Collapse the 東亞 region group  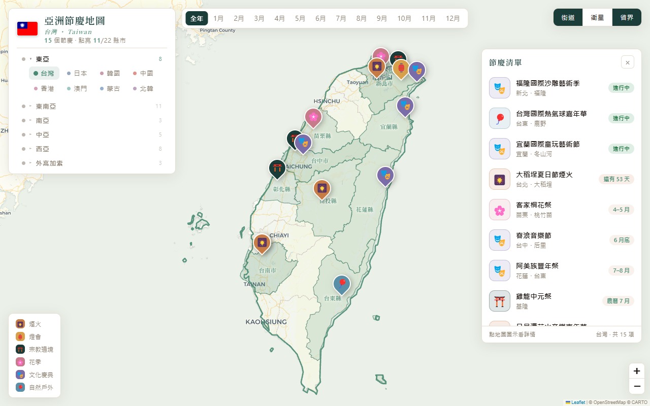[92, 59]
